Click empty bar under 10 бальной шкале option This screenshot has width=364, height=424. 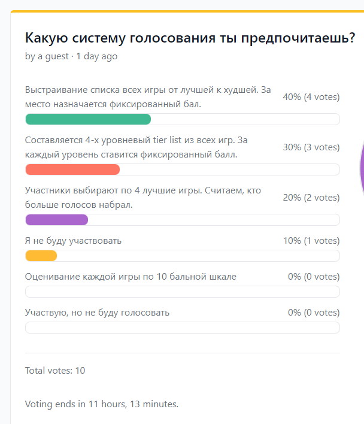point(183,292)
